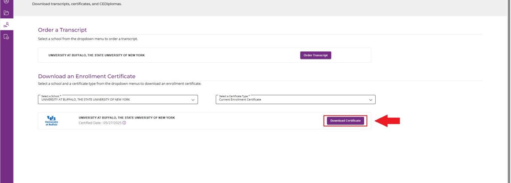Click the circular icon atop the sidebar
The height and width of the screenshot is (183, 511).
[6, 2]
